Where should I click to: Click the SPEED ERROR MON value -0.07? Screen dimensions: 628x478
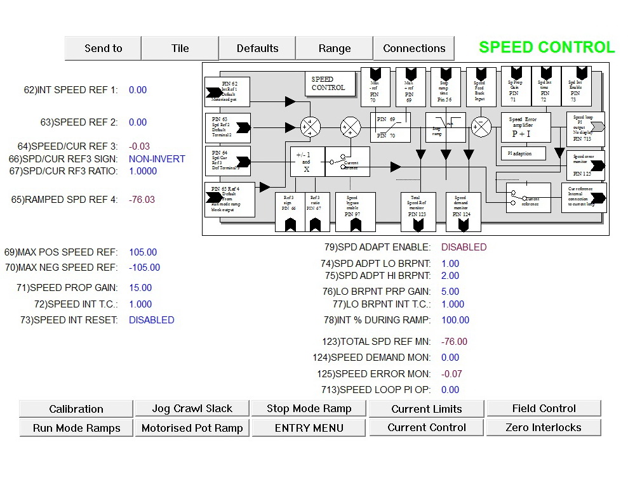click(451, 374)
